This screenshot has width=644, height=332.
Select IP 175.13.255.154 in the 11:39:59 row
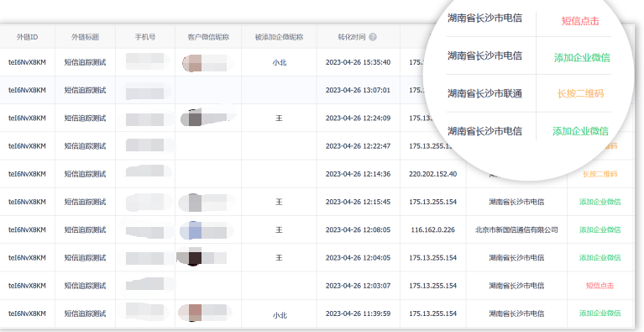pos(433,314)
